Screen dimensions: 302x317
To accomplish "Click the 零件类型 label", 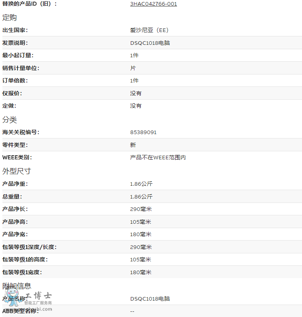I will [x=15, y=145].
